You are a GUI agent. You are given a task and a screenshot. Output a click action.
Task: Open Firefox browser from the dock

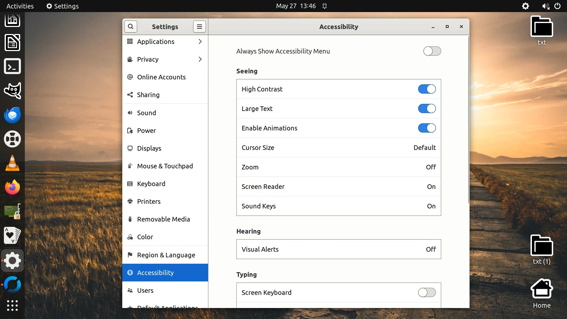12,188
